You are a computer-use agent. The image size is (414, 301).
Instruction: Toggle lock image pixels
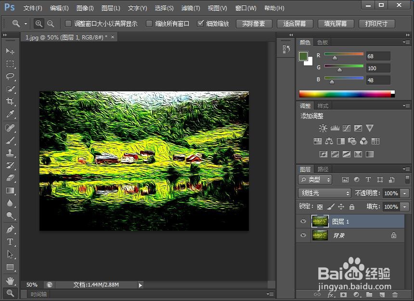click(331, 207)
